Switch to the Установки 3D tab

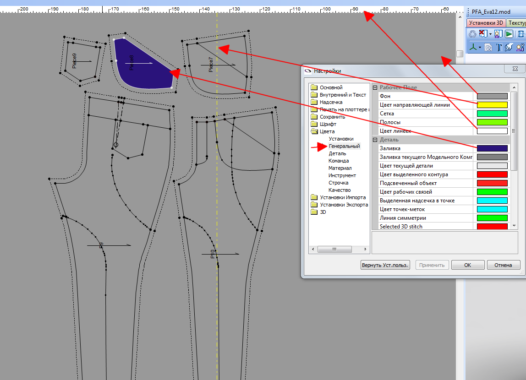coord(487,22)
